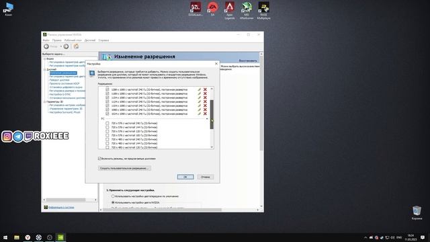Open the computer icon on desktop
The height and width of the screenshot is (242, 430).
9,9
